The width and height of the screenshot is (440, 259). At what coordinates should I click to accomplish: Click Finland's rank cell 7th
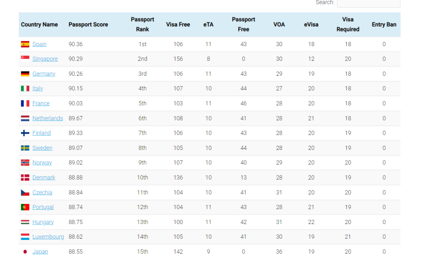pos(143,133)
